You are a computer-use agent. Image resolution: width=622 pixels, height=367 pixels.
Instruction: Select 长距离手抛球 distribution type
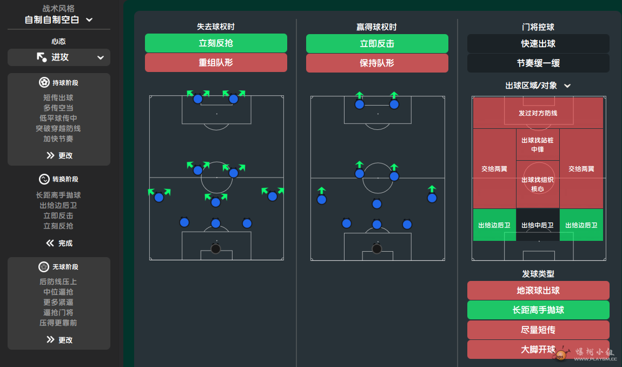(x=538, y=310)
